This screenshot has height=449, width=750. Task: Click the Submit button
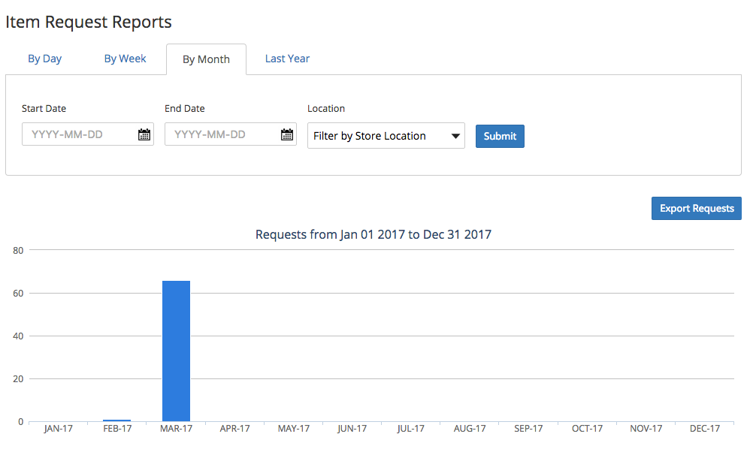point(499,136)
